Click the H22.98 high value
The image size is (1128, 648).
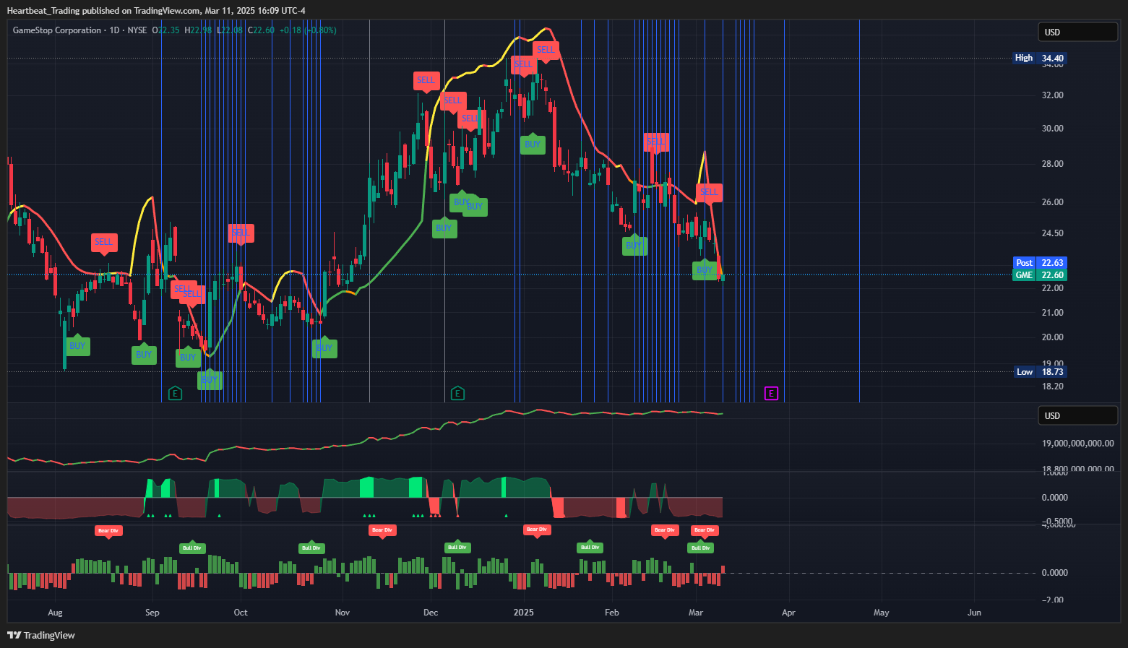[198, 30]
